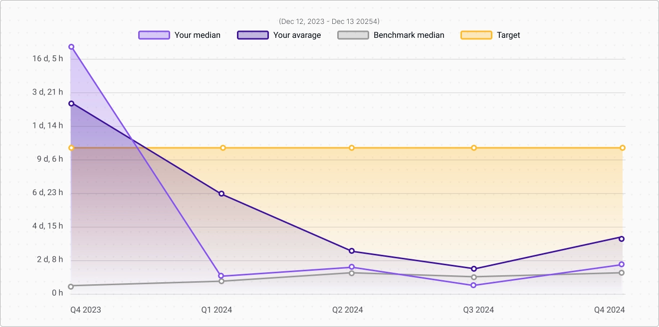Hide the Benchmark median series via its label
Screen dimensions: 659x327
coord(409,35)
